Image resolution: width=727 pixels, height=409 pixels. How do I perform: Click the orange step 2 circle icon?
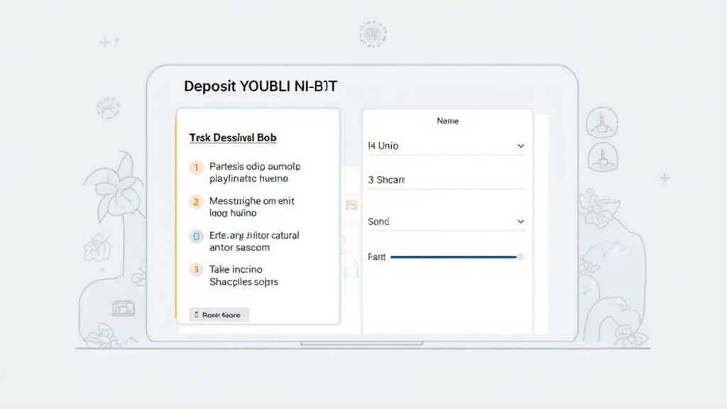click(x=196, y=202)
